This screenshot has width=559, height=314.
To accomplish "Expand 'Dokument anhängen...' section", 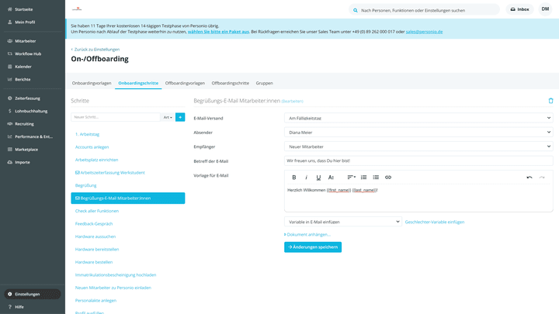I will click(x=307, y=235).
